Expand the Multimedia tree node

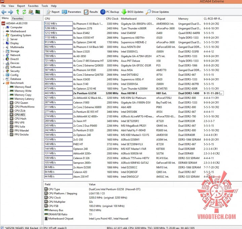coord(4,47)
